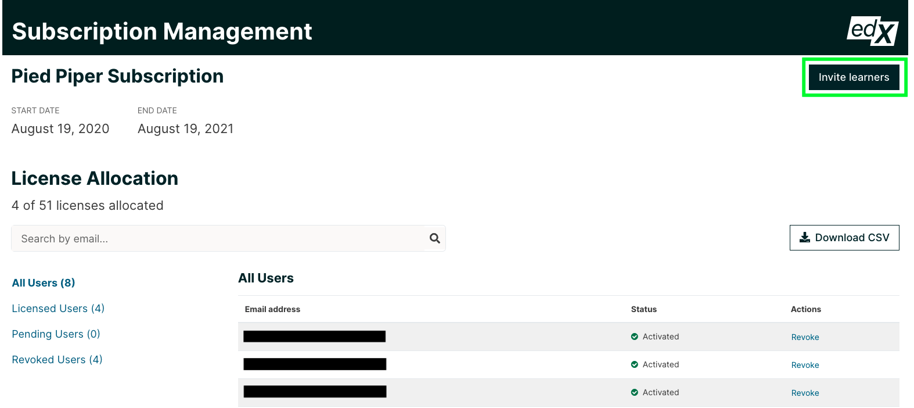The image size is (914, 408).
Task: Click the third redacted email cell
Action: click(315, 392)
